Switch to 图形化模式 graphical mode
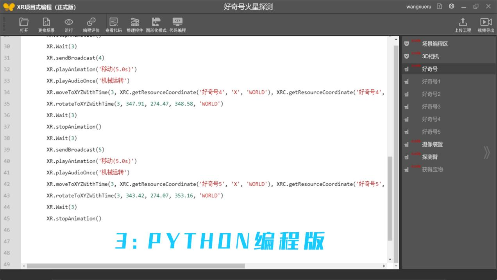This screenshot has width=497, height=280. click(x=156, y=24)
